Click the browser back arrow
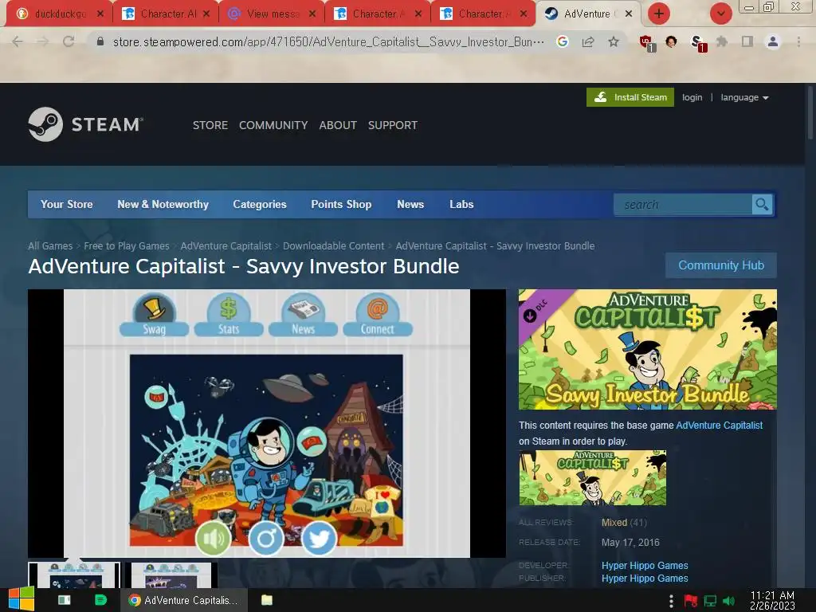816x612 pixels. [18, 41]
